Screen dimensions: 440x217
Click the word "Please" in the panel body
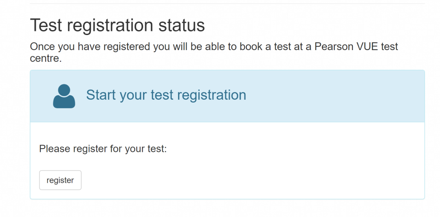pyautogui.click(x=55, y=149)
